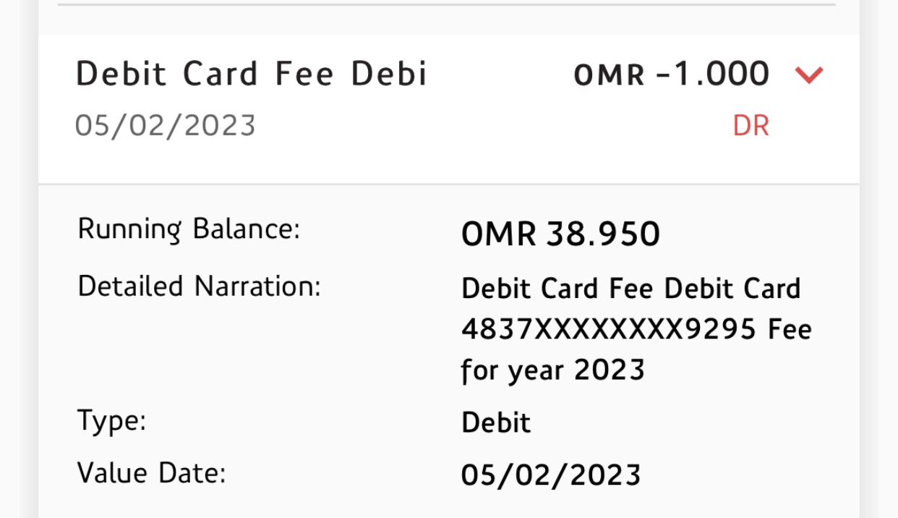Click the word "Fee" after the card number

tap(790, 330)
